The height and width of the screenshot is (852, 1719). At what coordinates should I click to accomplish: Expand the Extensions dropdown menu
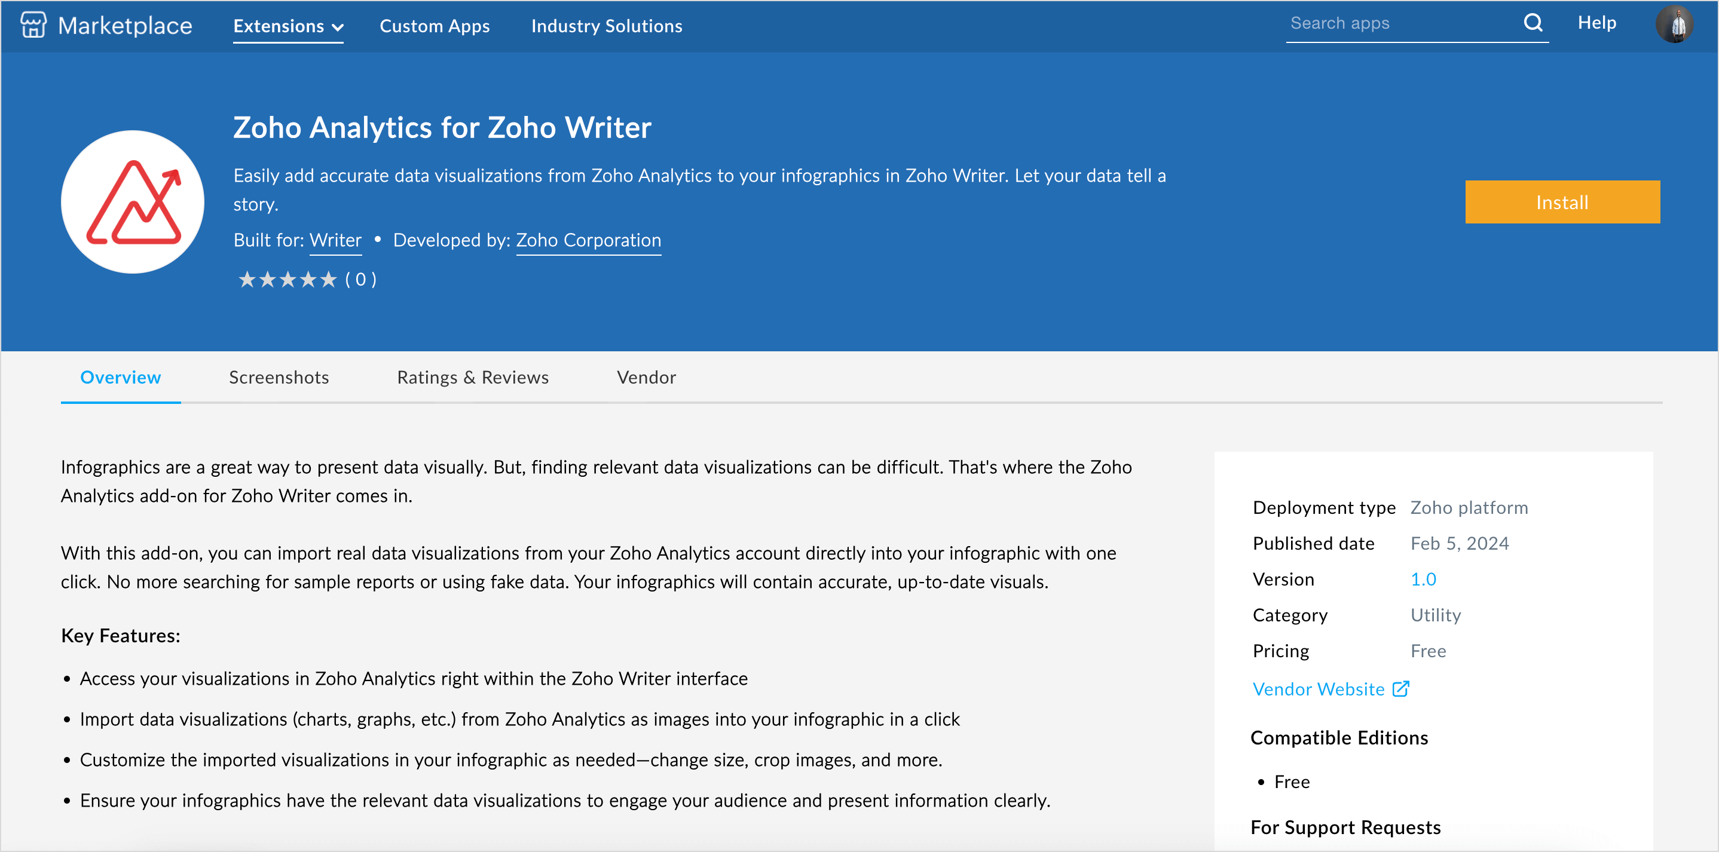click(288, 26)
